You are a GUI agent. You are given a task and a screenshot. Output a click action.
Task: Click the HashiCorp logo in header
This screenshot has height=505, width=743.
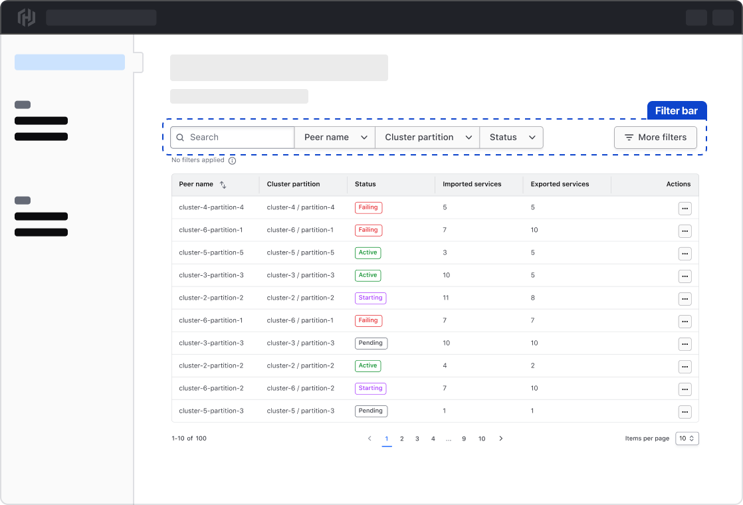[27, 17]
